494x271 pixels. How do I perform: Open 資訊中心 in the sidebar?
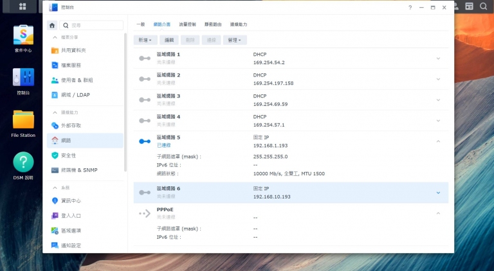tap(85, 200)
